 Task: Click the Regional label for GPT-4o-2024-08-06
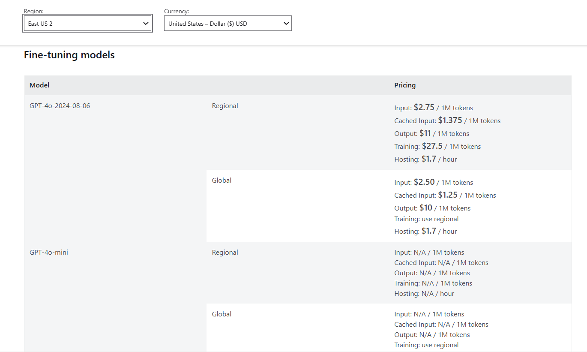[225, 106]
